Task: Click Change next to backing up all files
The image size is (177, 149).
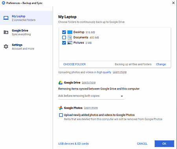Action: (161, 64)
